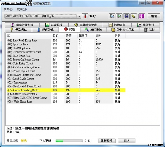Switch to the 硬碟資訊 tab
The width and height of the screenshot is (165, 147).
pos(45,30)
